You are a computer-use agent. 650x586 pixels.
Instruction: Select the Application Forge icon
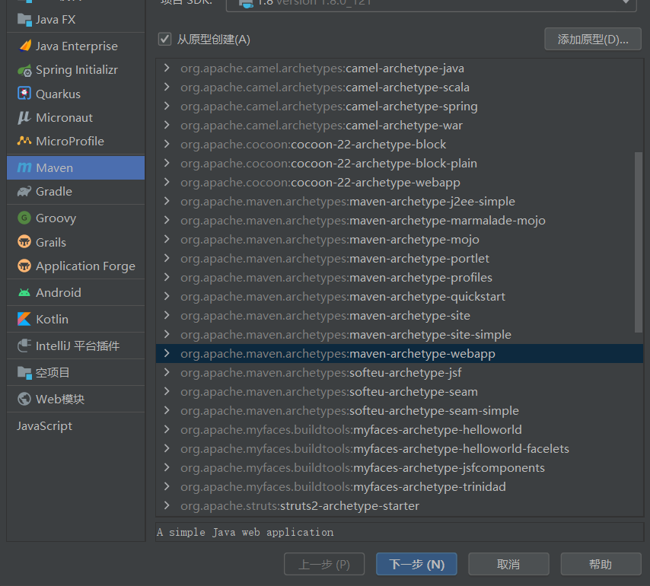[x=24, y=266]
